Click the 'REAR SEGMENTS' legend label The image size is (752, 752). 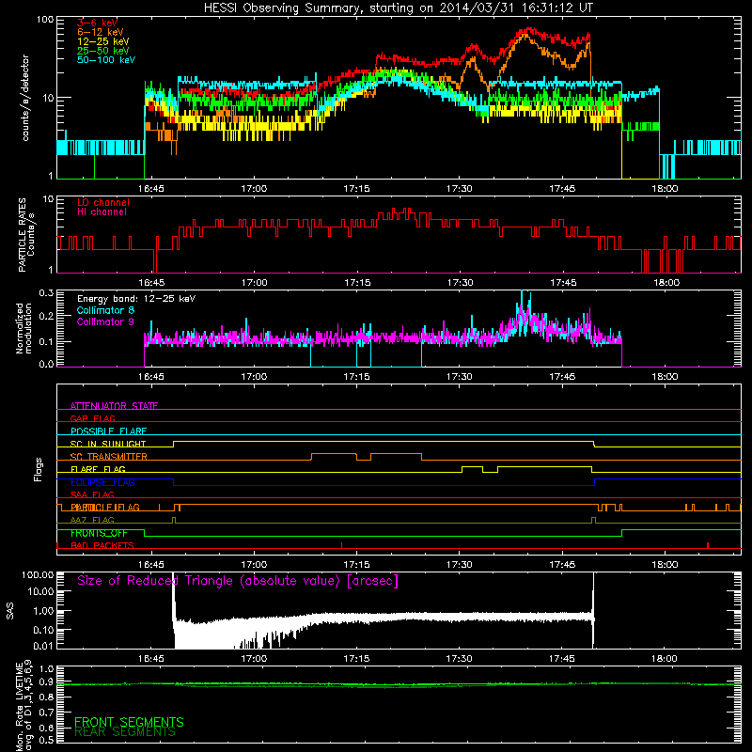coord(125,732)
